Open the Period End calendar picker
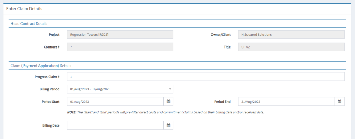Image resolution: width=355 pixels, height=139 pixels. [339, 102]
